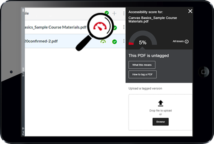This screenshot has height=144, width=214.
Task: Click the What this means button
Action: tap(142, 65)
